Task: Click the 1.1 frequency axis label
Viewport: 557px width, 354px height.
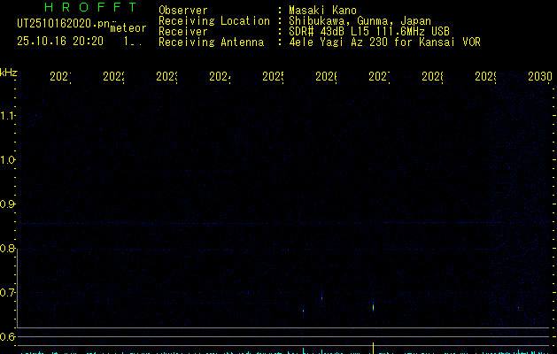Action: coord(9,116)
